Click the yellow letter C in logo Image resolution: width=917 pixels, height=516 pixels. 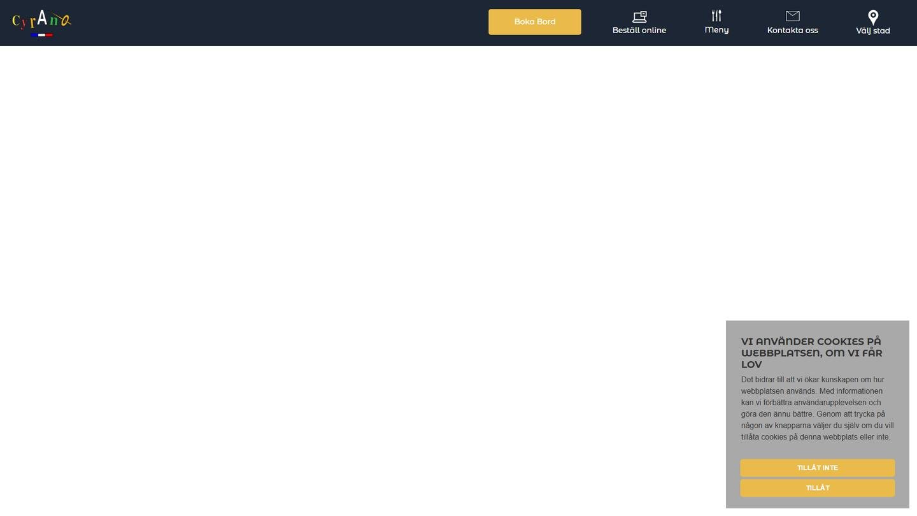16,22
